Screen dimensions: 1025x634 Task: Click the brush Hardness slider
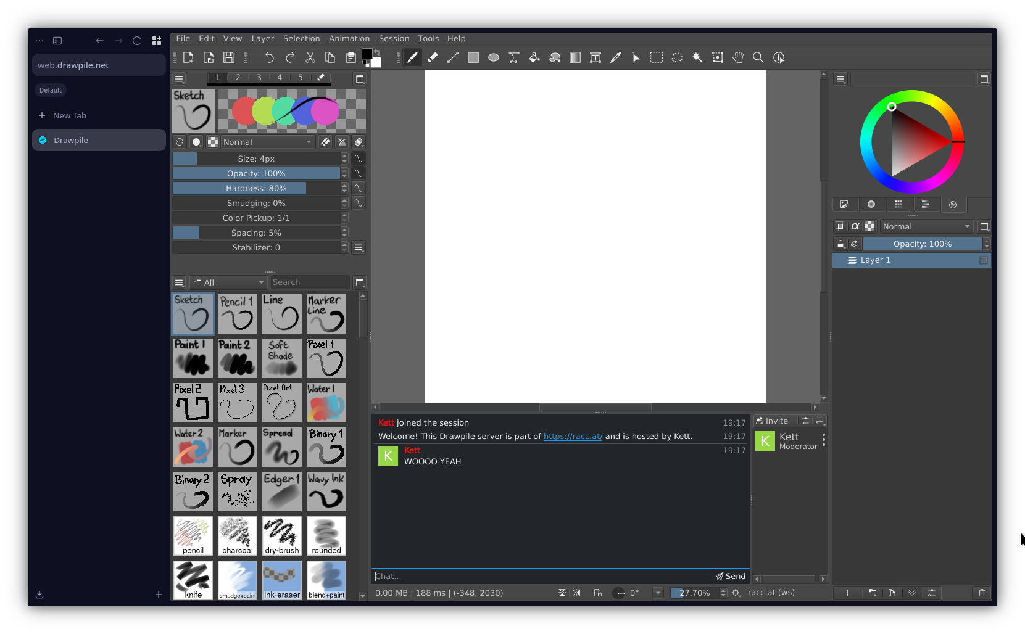point(256,188)
